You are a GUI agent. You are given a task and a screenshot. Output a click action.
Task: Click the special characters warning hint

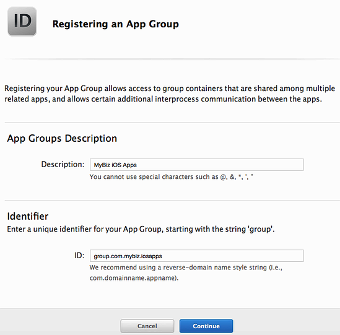(172, 177)
